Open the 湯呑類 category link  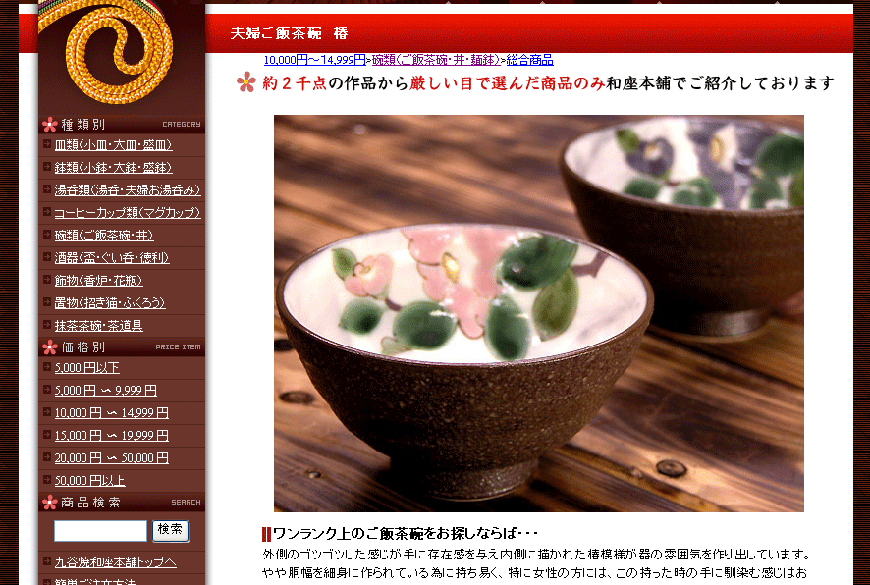pyautogui.click(x=128, y=190)
